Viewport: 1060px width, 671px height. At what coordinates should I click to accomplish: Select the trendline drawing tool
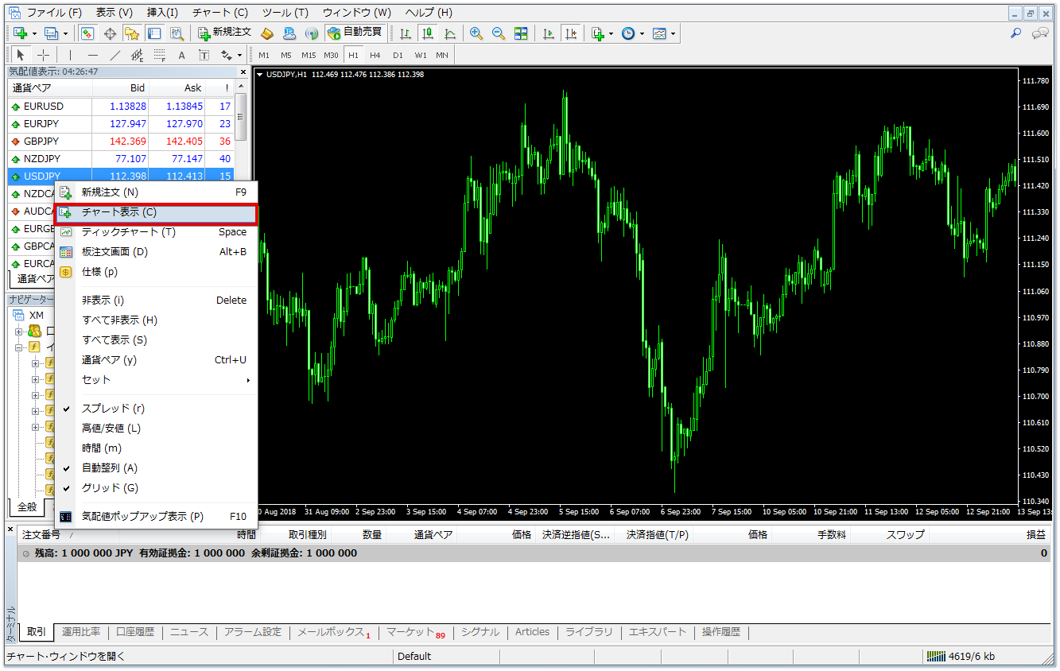pyautogui.click(x=115, y=55)
